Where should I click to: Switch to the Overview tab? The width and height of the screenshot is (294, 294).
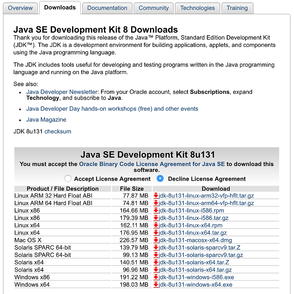pyautogui.click(x=20, y=8)
